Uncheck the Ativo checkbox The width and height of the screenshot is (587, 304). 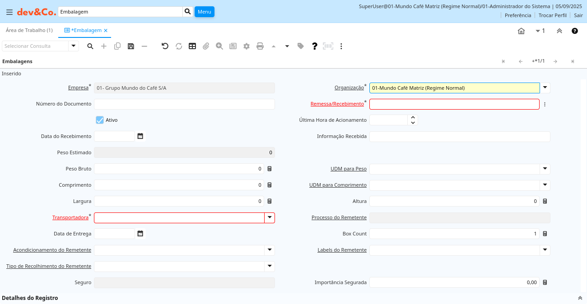[100, 120]
